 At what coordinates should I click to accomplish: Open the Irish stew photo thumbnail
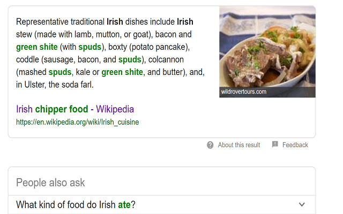pyautogui.click(x=267, y=47)
